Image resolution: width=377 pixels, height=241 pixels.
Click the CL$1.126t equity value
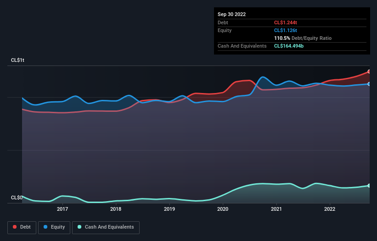pos(286,30)
